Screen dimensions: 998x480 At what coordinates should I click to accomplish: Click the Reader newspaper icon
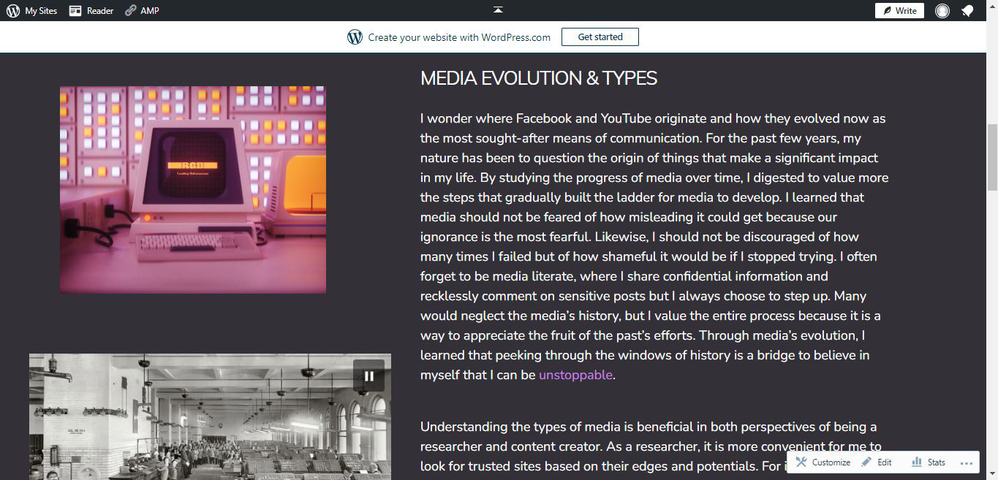pyautogui.click(x=75, y=11)
